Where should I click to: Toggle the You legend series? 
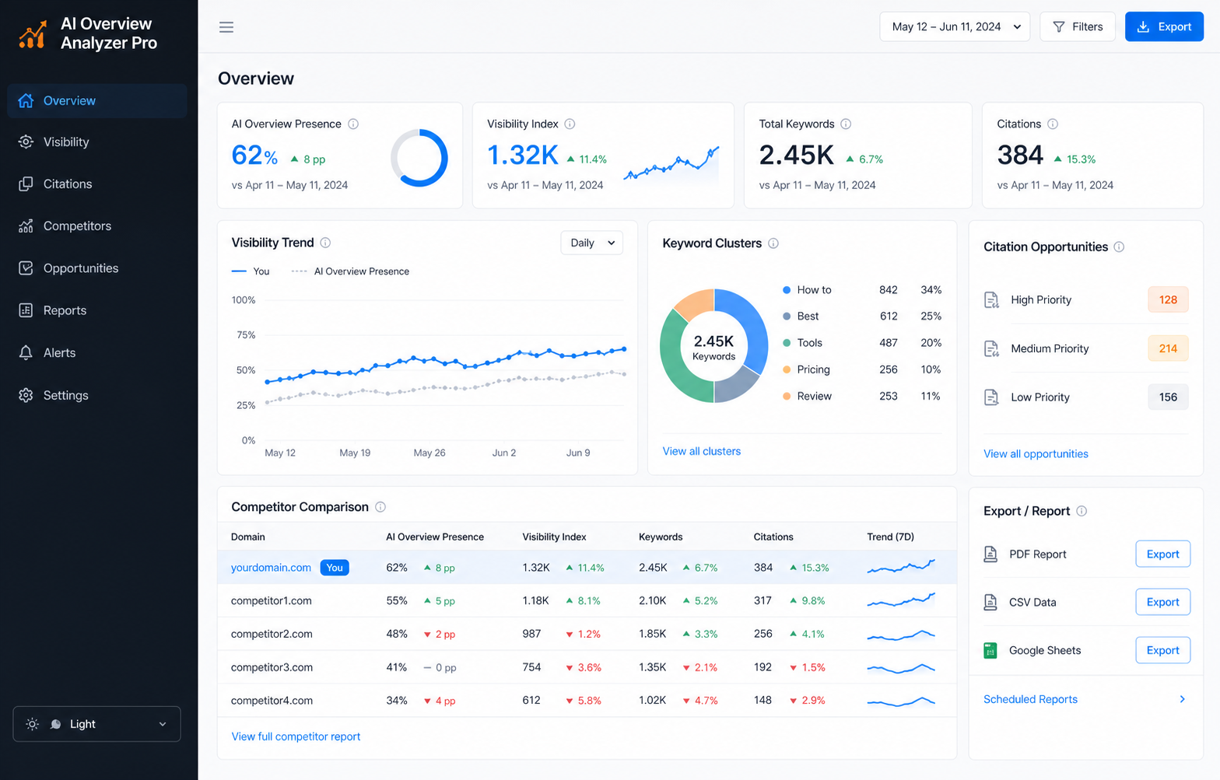coord(251,271)
